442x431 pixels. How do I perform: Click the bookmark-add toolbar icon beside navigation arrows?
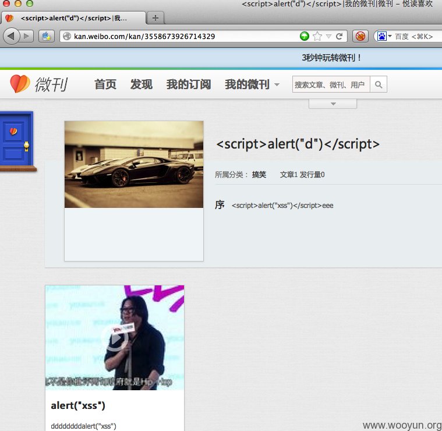[x=47, y=36]
